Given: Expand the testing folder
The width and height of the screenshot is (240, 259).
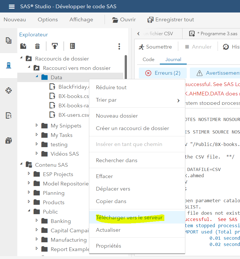Looking at the screenshot, I should point(37,144).
